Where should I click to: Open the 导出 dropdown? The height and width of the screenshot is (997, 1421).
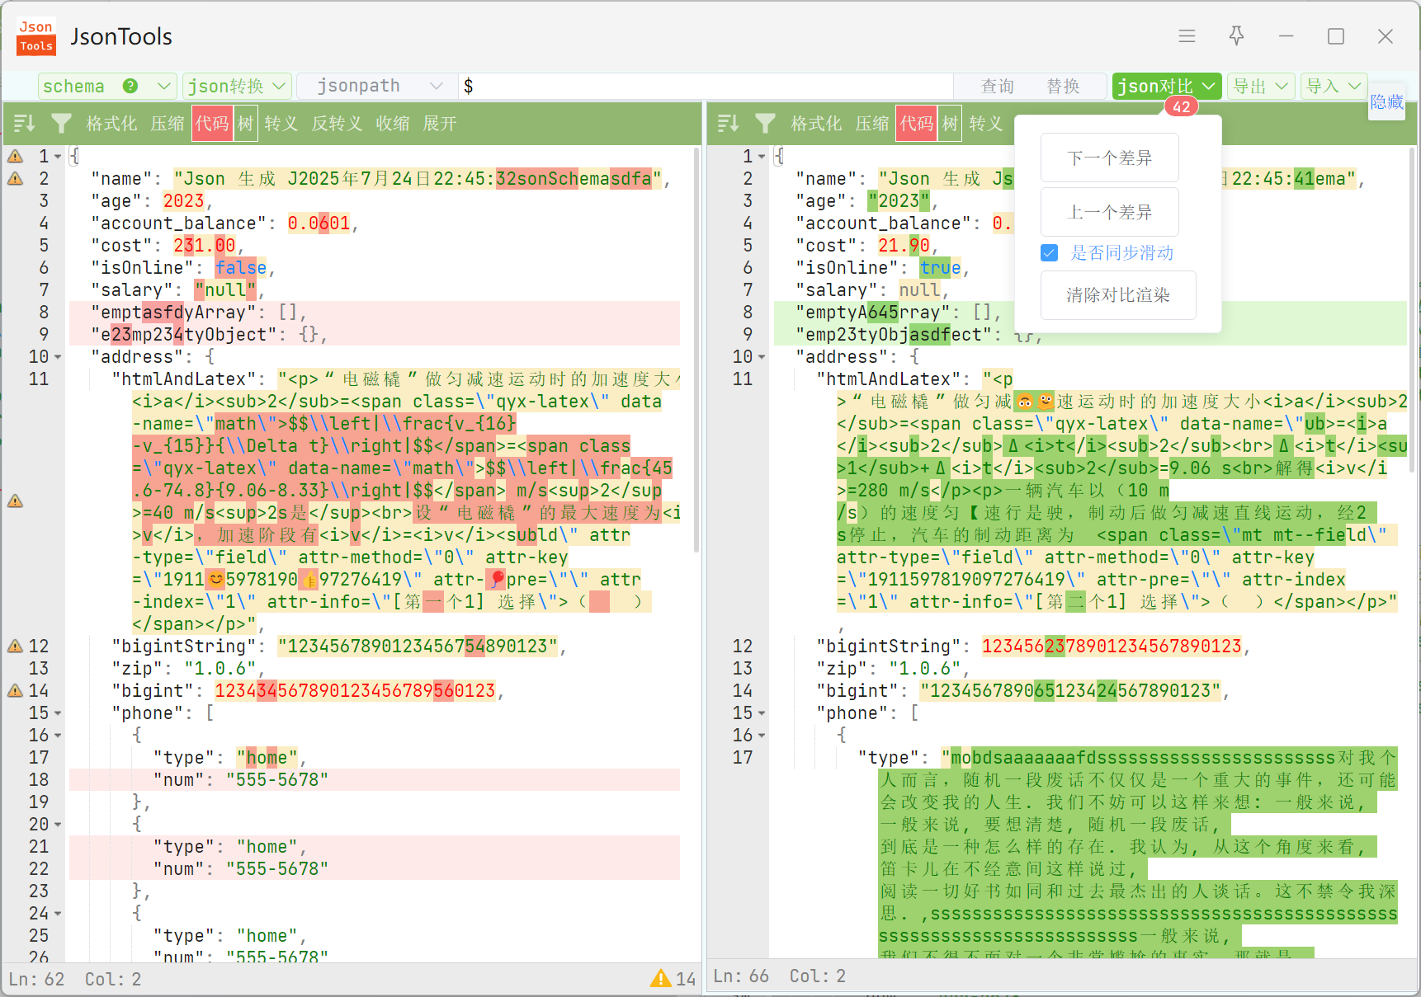1260,86
